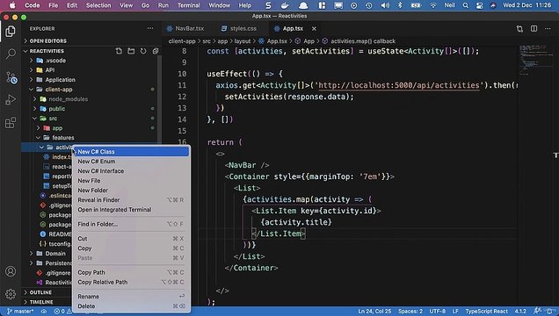Click the Wi-Fi menu bar icon
559x316 pixels.
click(x=433, y=5)
